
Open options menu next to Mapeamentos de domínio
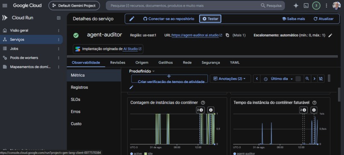(x=58, y=67)
